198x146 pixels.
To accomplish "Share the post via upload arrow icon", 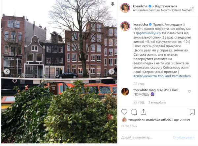I will click(144, 112).
